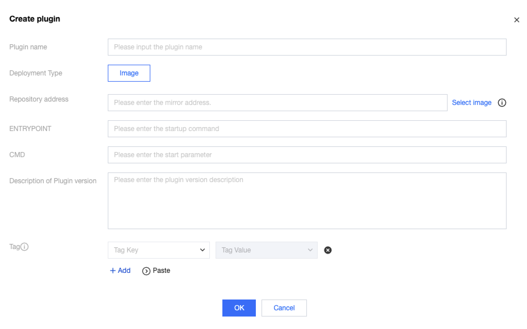527x329 pixels.
Task: Click the Paste arrow icon
Action: (x=146, y=271)
